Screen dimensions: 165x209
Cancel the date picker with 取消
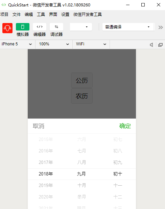(39, 126)
